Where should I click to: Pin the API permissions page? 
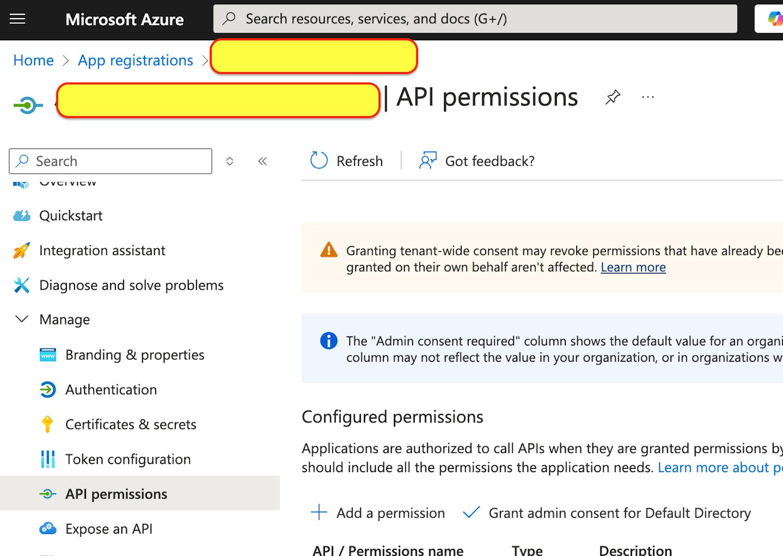pyautogui.click(x=613, y=97)
